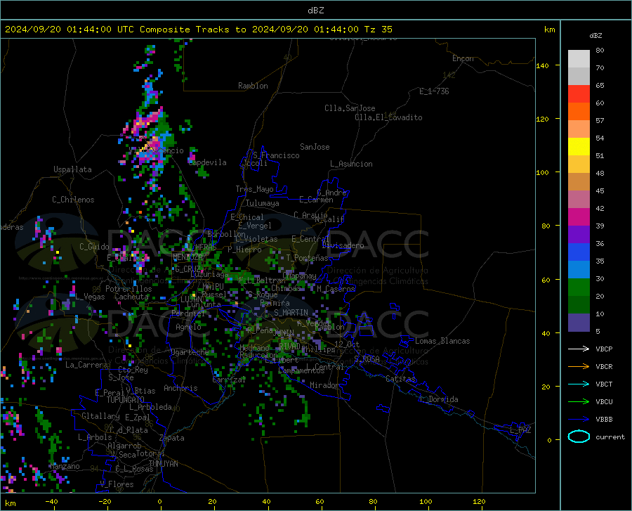Click the 'Divisadero' map label
This screenshot has width=632, height=511.
tap(343, 245)
